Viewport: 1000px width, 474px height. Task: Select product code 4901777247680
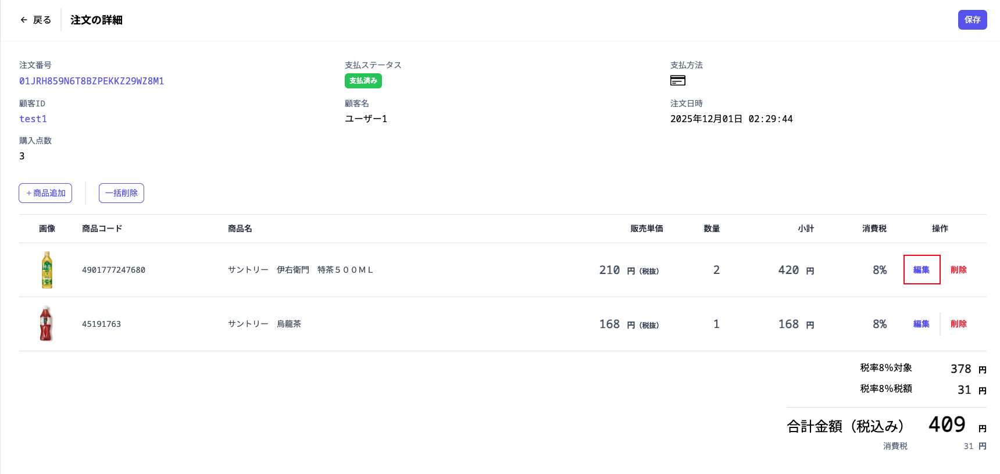113,270
